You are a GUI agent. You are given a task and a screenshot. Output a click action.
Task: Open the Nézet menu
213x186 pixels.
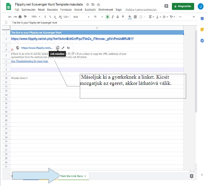point(41,10)
